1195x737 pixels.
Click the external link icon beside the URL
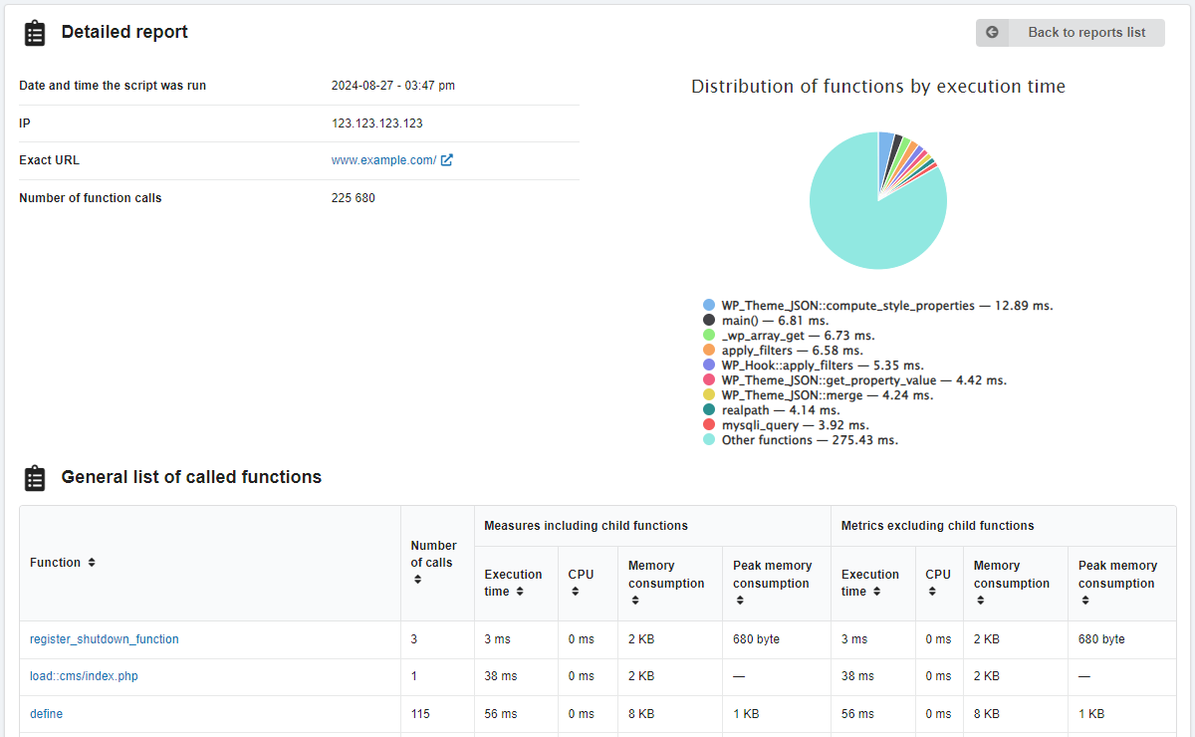click(x=447, y=160)
